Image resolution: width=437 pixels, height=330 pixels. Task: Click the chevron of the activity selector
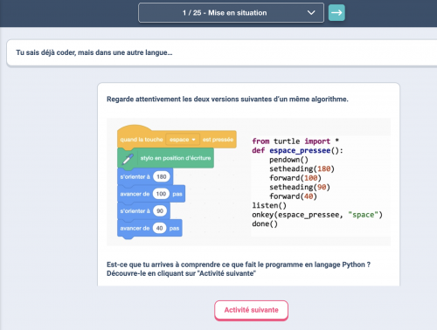pos(311,13)
